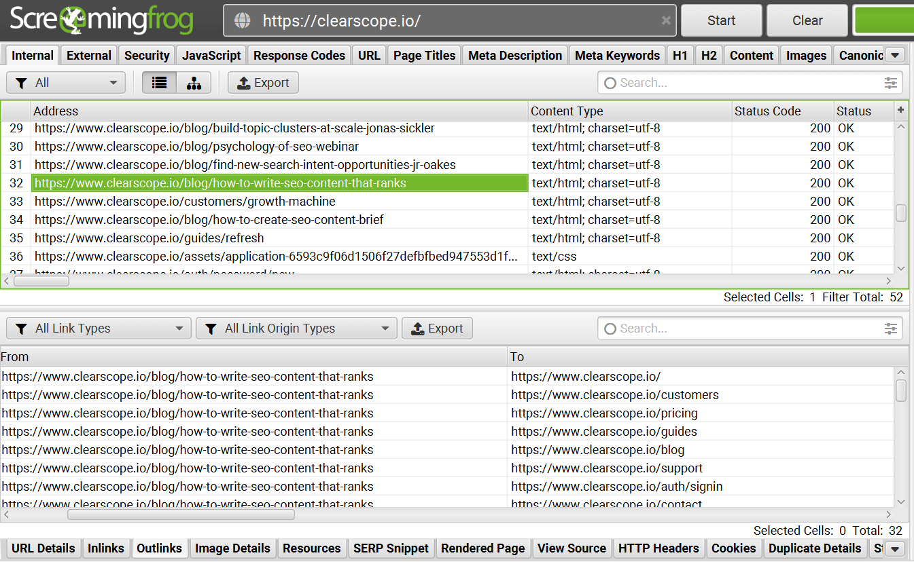Select the psychology-of-seo-webinar URL row
The height and width of the screenshot is (562, 914).
click(447, 147)
